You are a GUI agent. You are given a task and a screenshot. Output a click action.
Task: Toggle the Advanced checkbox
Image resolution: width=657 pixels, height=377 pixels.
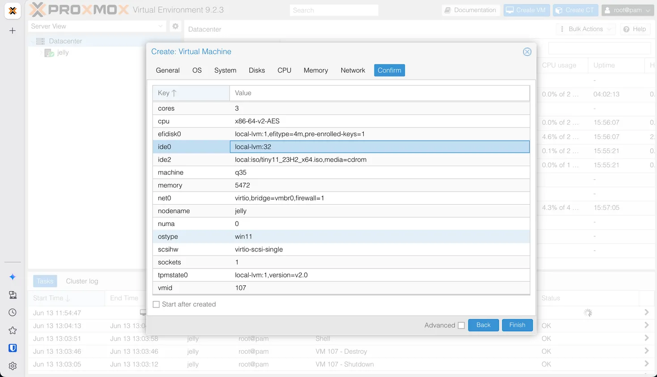point(461,325)
